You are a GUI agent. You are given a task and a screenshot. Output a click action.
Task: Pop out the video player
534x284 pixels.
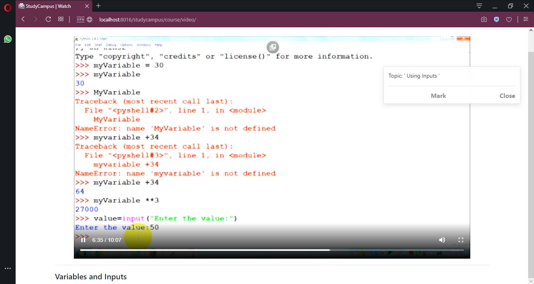pos(272,47)
